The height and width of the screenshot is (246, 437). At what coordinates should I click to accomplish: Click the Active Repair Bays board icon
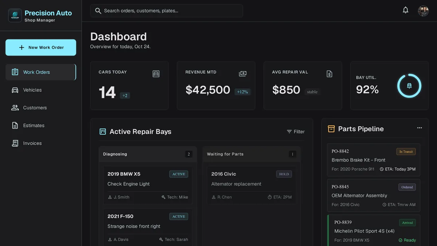click(103, 132)
